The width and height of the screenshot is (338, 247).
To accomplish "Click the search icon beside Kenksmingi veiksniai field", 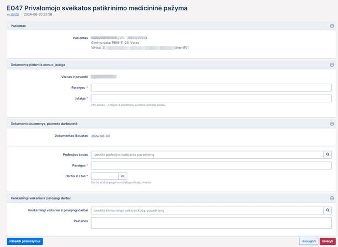I will 328,210.
